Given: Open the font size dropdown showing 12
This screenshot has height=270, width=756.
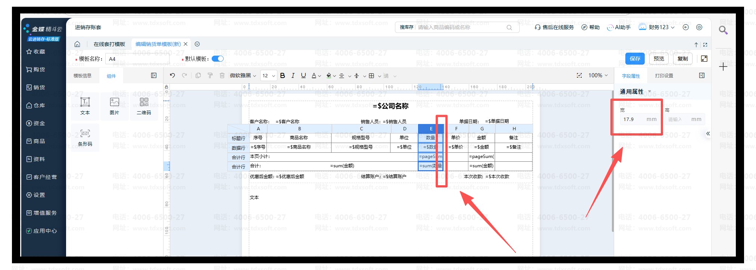Looking at the screenshot, I should (268, 76).
